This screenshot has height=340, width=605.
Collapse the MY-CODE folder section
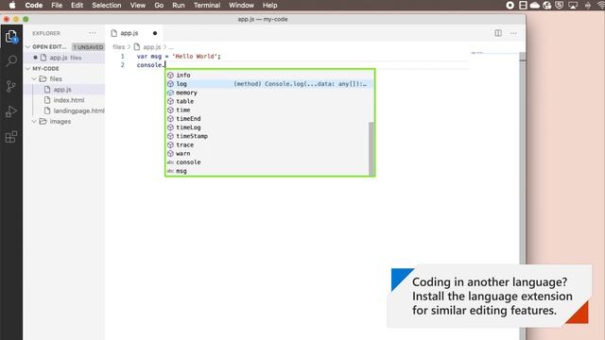[x=27, y=69]
